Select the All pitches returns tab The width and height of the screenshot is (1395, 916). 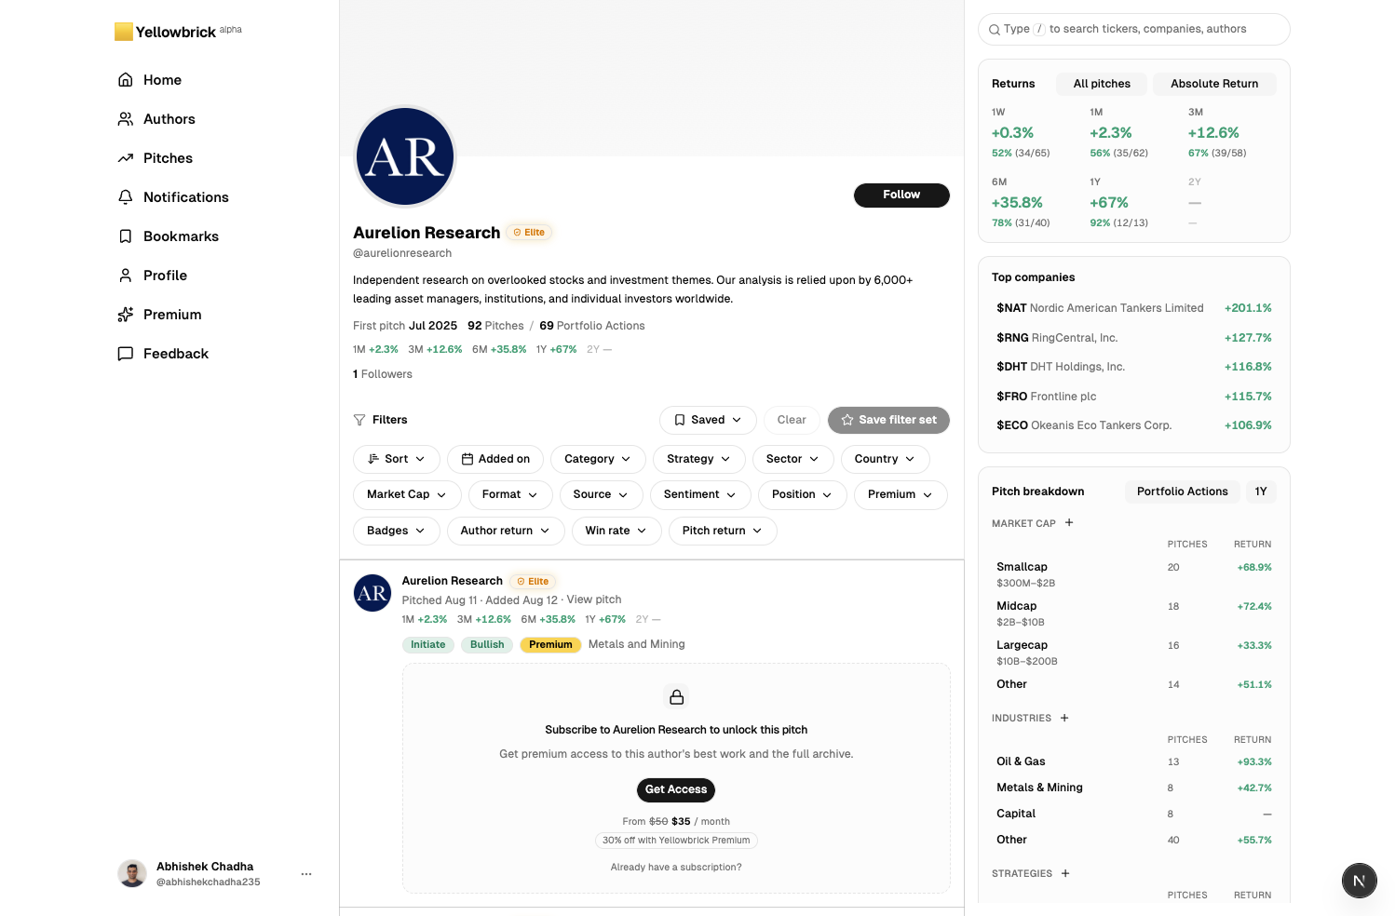tap(1102, 84)
